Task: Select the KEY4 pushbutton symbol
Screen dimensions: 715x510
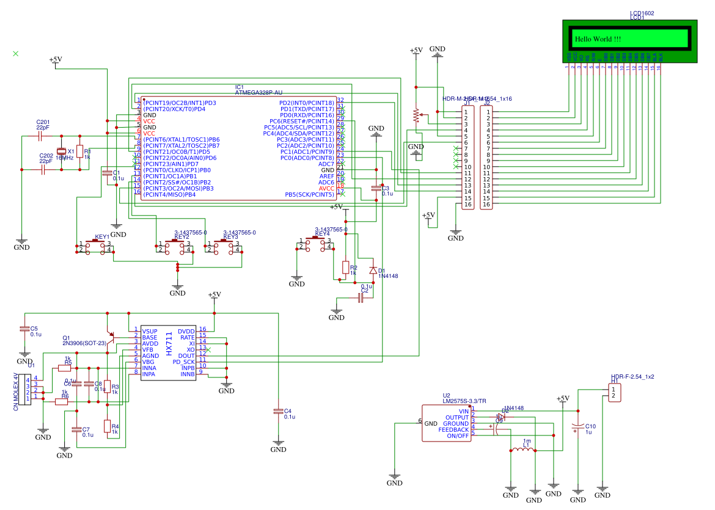Action: (315, 243)
